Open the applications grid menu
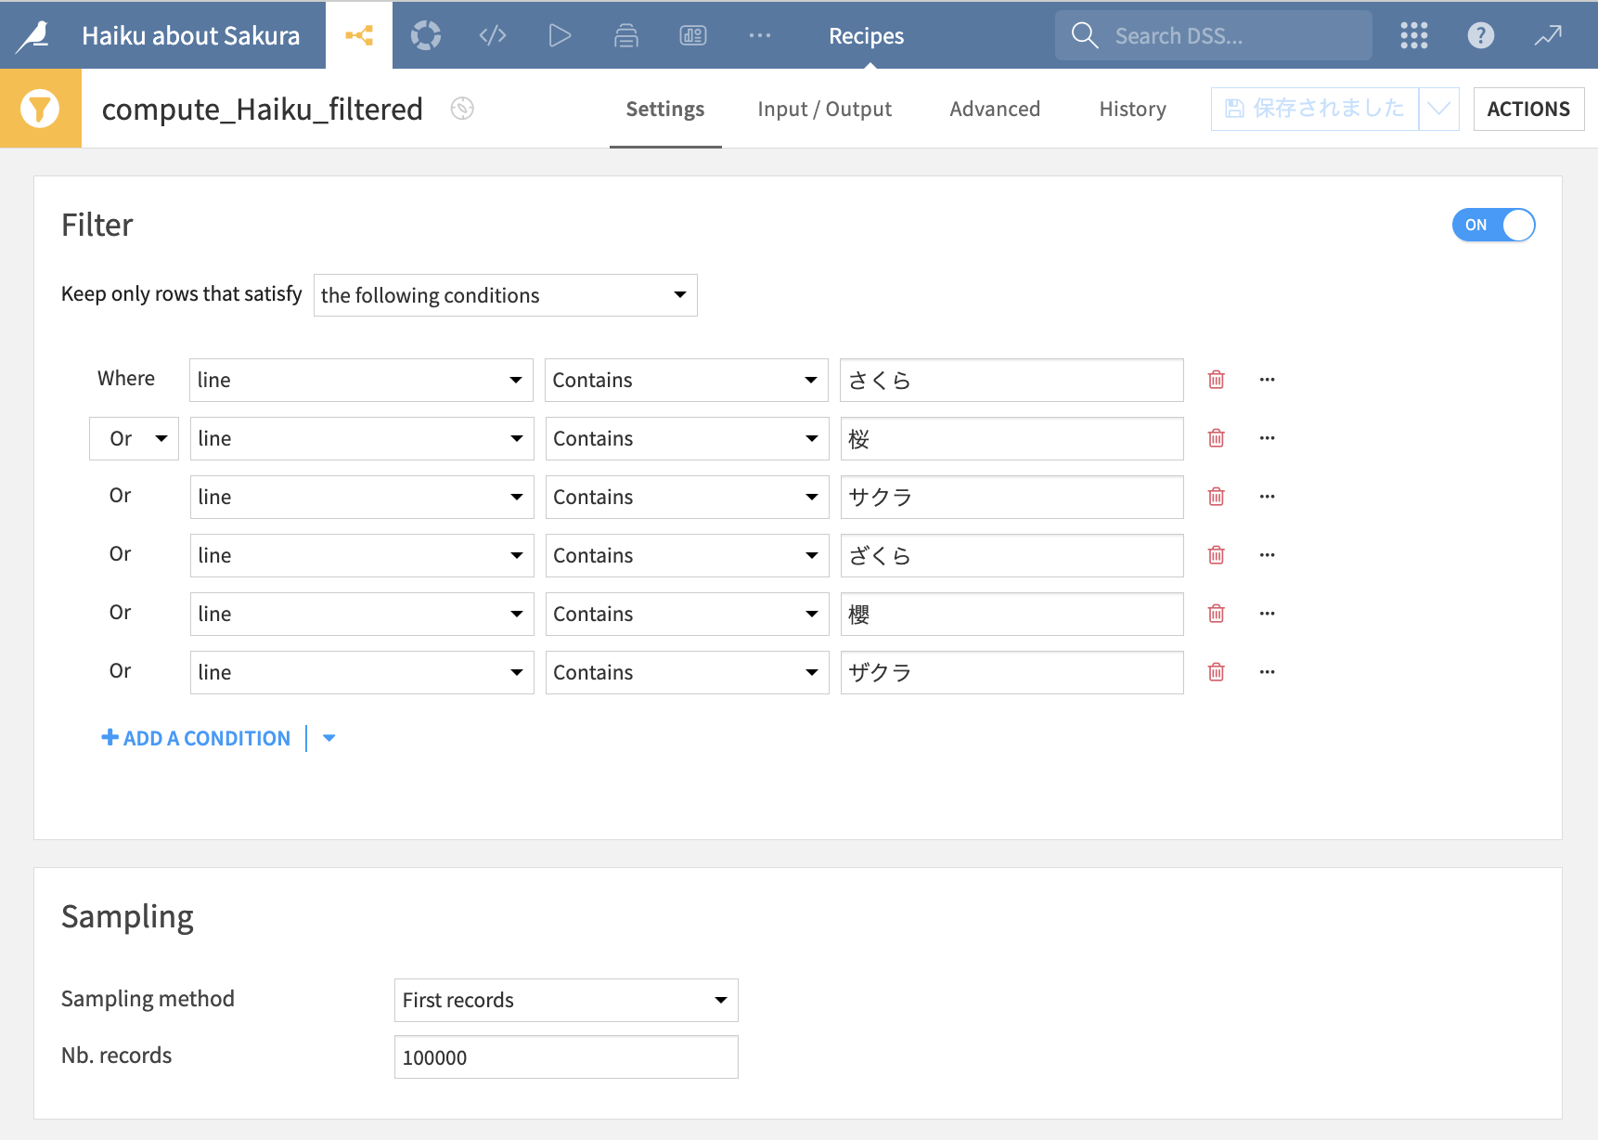 1414,35
